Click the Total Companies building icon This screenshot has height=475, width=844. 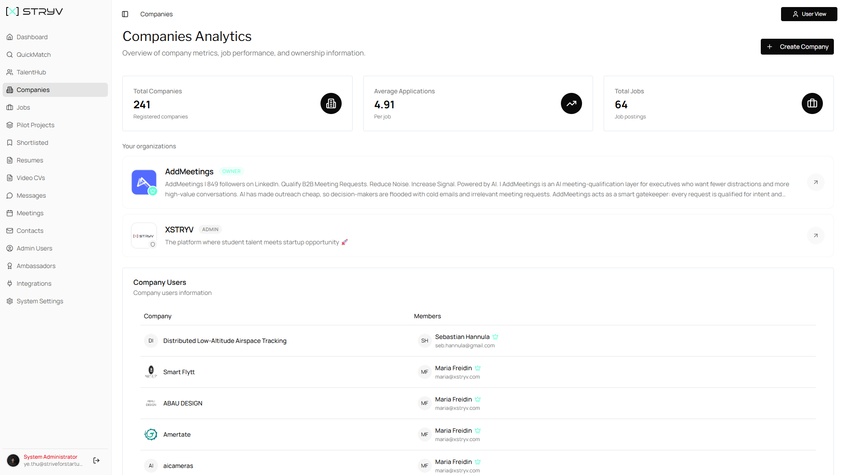[x=331, y=103]
